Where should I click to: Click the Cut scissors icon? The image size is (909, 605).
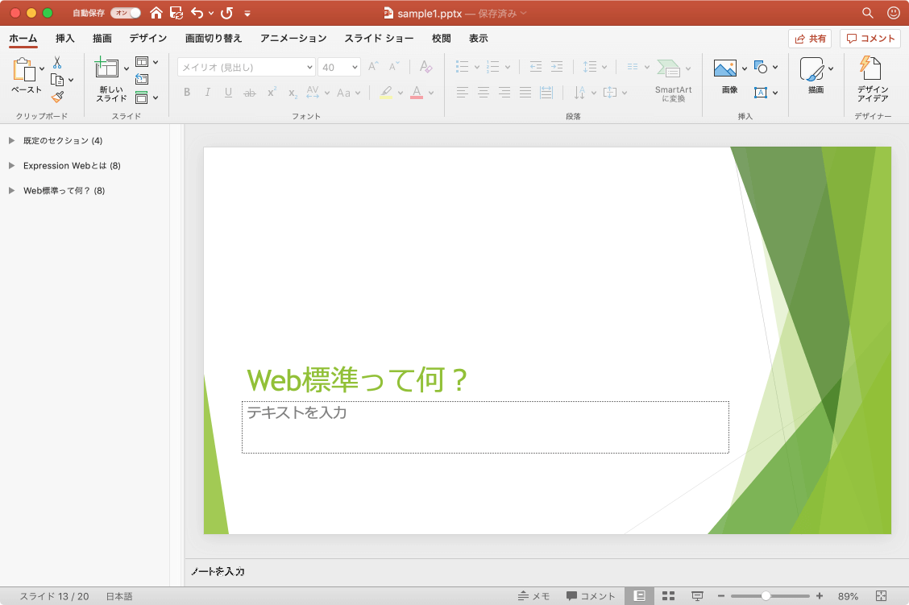(57, 62)
